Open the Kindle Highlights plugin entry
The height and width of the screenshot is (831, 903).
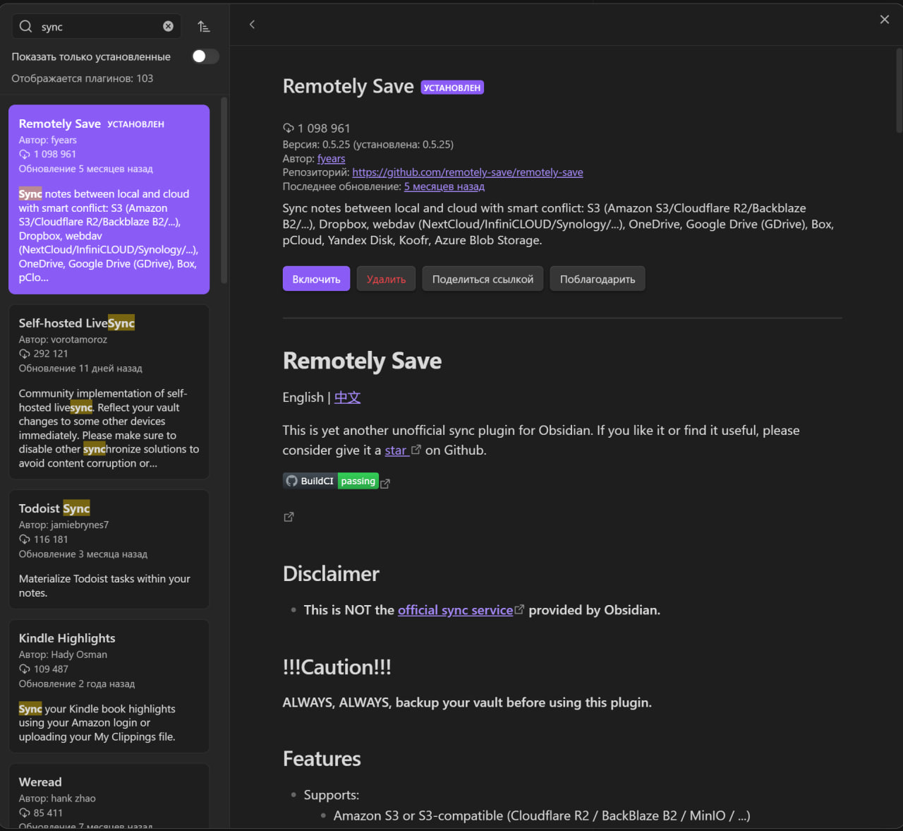pos(109,686)
